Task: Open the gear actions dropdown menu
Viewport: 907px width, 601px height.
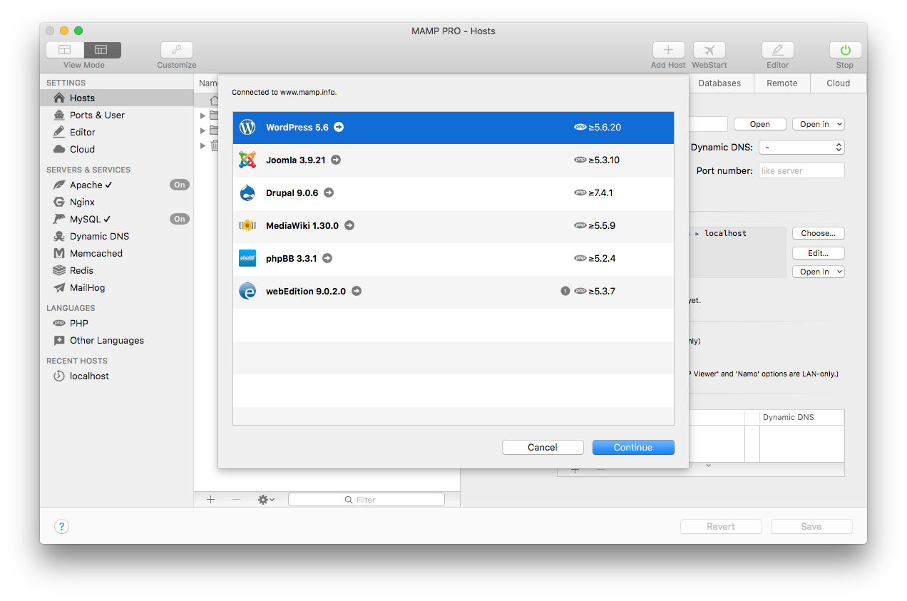Action: point(266,500)
